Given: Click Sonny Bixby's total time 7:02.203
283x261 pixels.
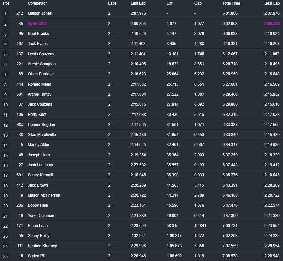Looking at the screenshot, I should [x=230, y=236].
